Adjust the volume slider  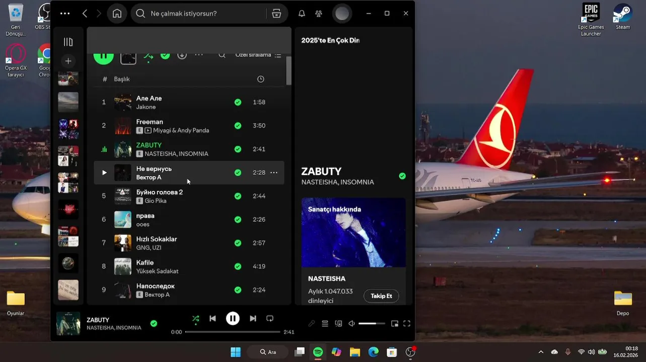(x=372, y=324)
